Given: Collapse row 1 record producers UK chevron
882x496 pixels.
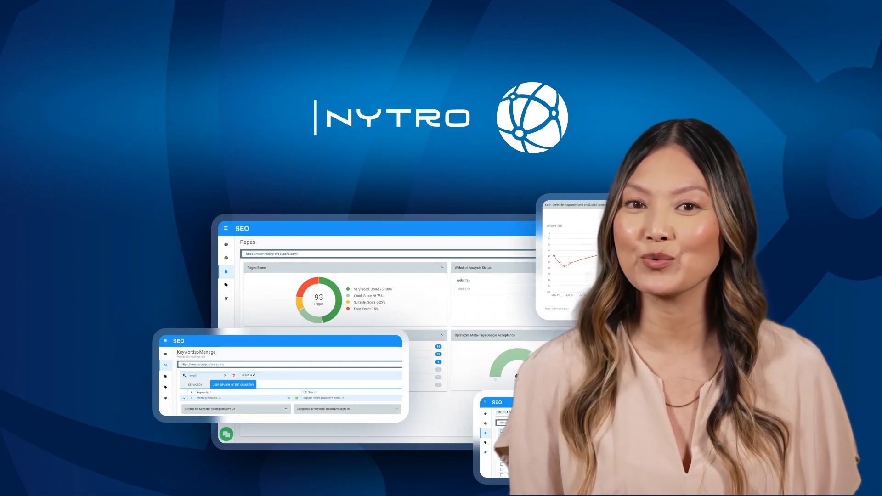Looking at the screenshot, I should pos(184,398).
